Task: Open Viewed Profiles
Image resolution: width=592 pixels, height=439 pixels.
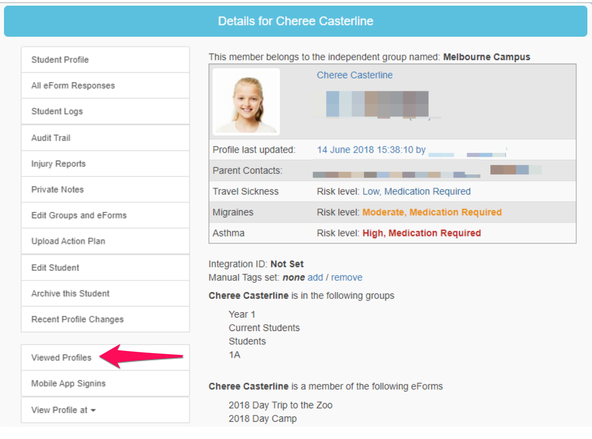Action: point(61,357)
